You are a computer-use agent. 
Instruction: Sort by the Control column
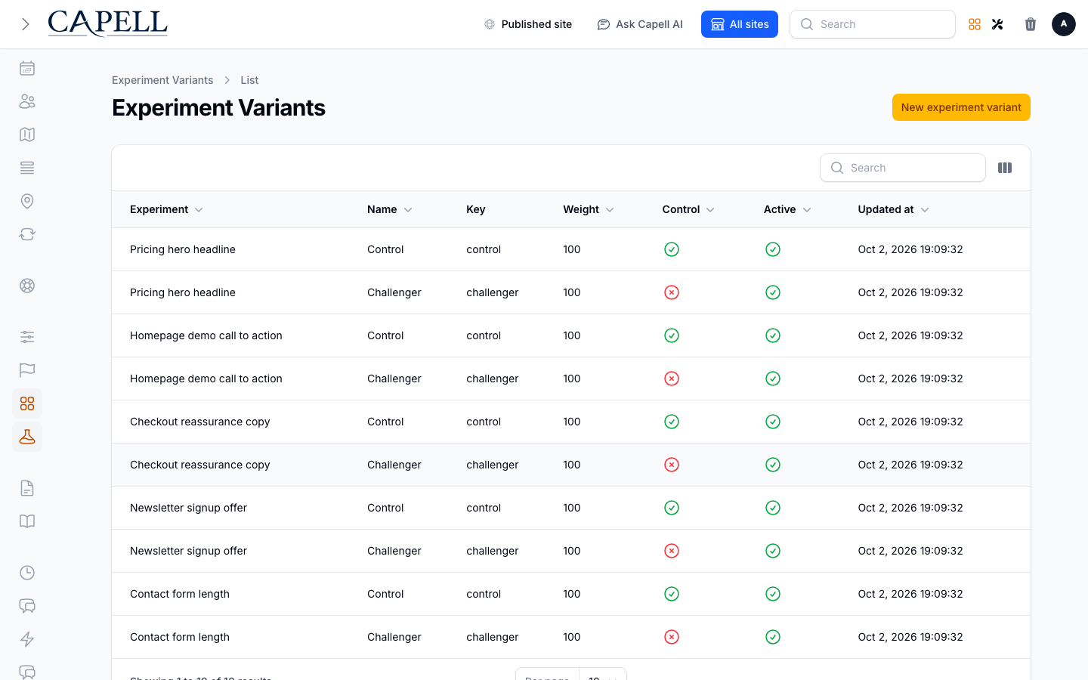[688, 209]
